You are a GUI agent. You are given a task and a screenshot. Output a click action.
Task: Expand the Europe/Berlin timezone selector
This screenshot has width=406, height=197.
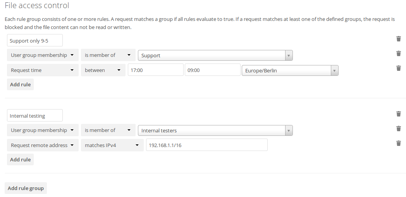click(x=335, y=70)
